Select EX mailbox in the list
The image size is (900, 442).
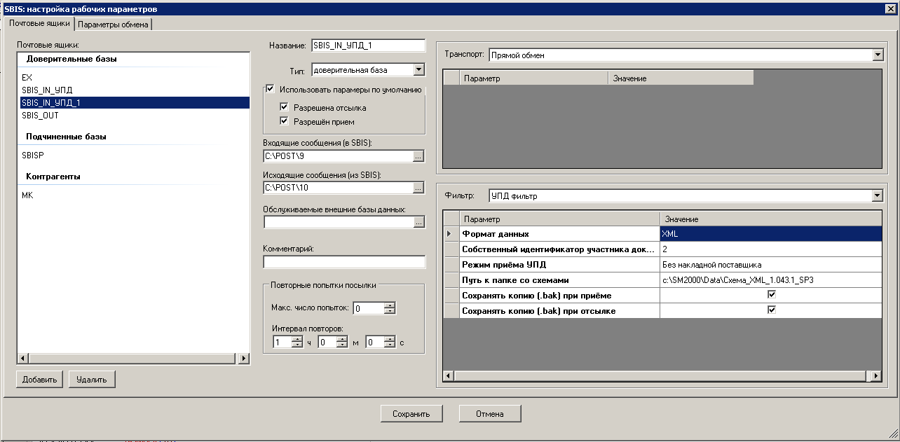click(133, 77)
